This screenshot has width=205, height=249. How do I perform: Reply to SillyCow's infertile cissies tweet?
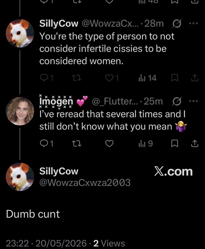[x=46, y=78]
